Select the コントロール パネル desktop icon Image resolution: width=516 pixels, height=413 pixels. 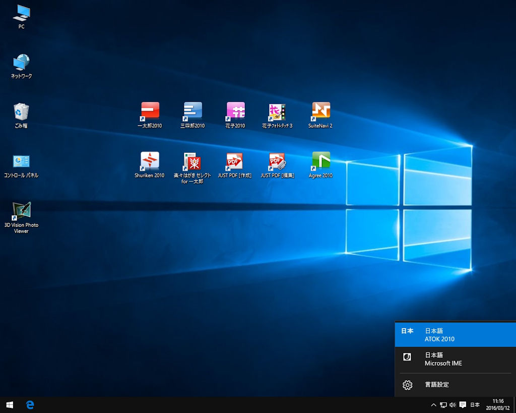click(21, 165)
